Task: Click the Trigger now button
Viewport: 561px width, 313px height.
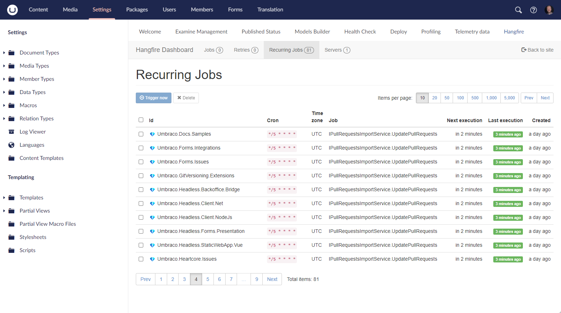Action: click(x=154, y=98)
